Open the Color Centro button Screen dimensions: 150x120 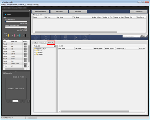pos(139,12)
